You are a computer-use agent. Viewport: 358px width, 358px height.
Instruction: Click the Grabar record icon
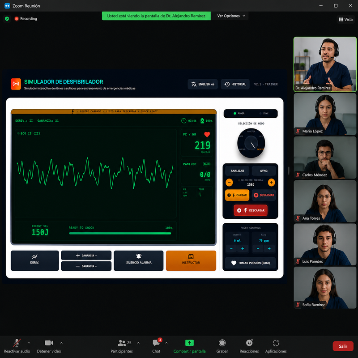coord(222,343)
